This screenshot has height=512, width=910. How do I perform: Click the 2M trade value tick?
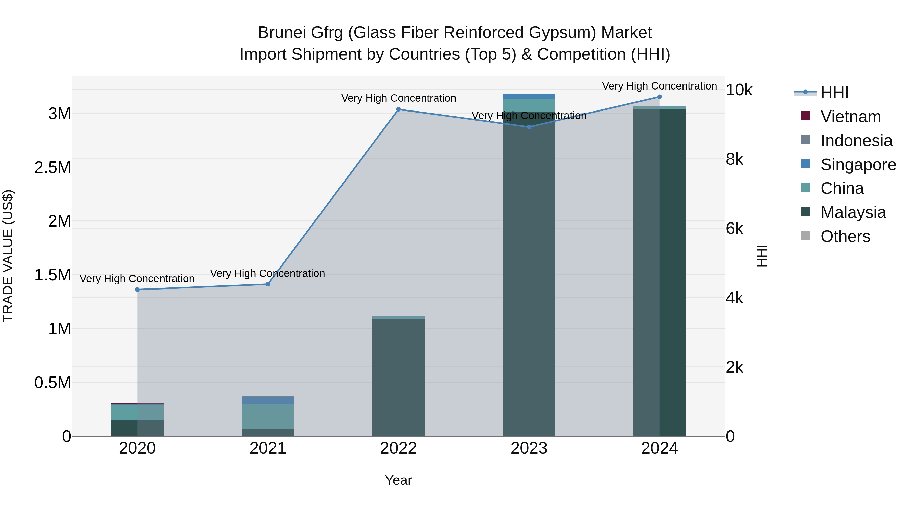[x=59, y=221]
